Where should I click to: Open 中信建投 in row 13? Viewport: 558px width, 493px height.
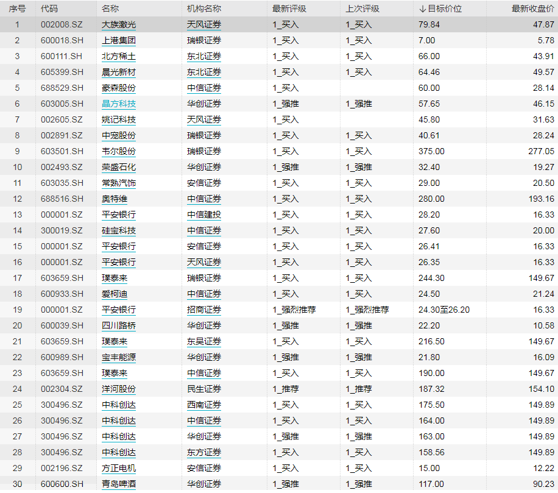pos(204,215)
